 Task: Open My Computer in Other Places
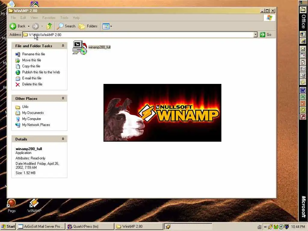pos(32,119)
